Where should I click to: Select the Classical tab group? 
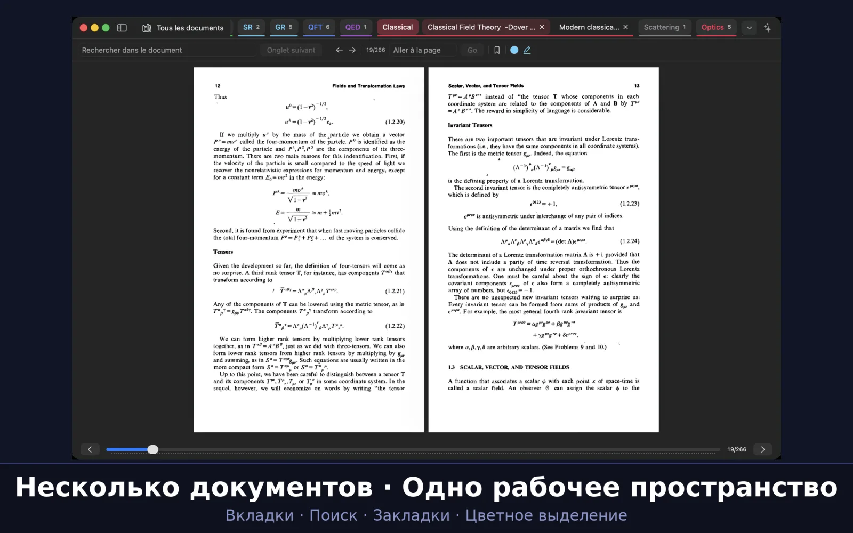(397, 27)
